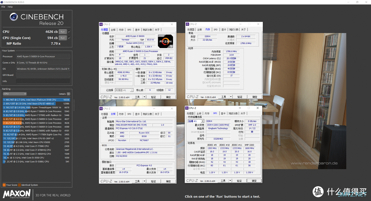Screen dimensions: 371x201
Task: Minimize the SPD CPU-Z window
Action: [x=240, y=108]
